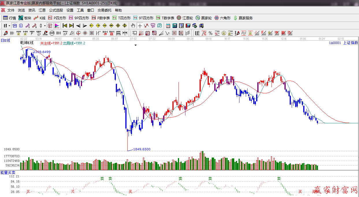Image resolution: width=359 pixels, height=197 pixels.
Task: Click the black triangle marker above chart
Action: click(x=135, y=45)
